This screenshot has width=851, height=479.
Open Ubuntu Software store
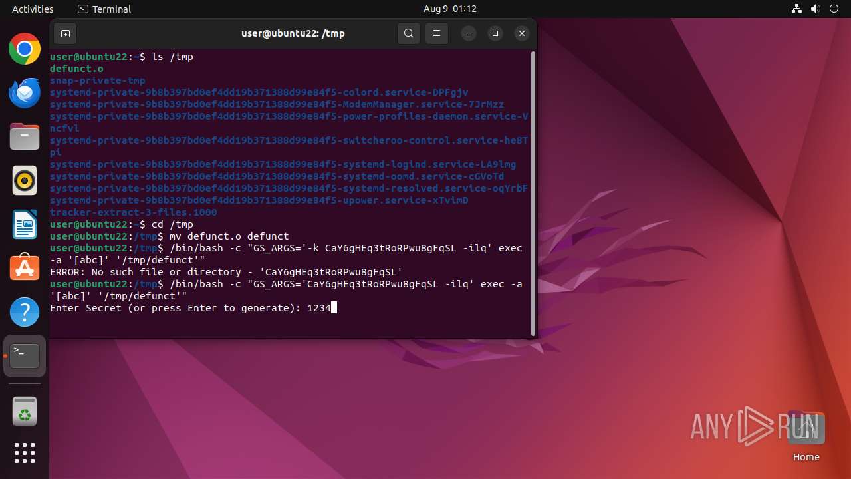[x=25, y=268]
